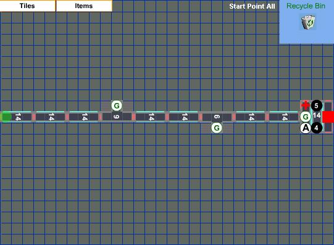
Task: Click the red cross marker icon
Action: (x=306, y=106)
